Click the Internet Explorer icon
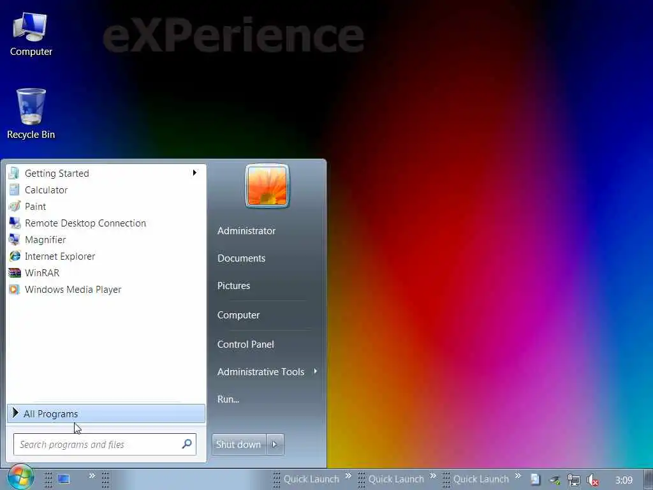Screen dimensions: 653x490 (15, 256)
